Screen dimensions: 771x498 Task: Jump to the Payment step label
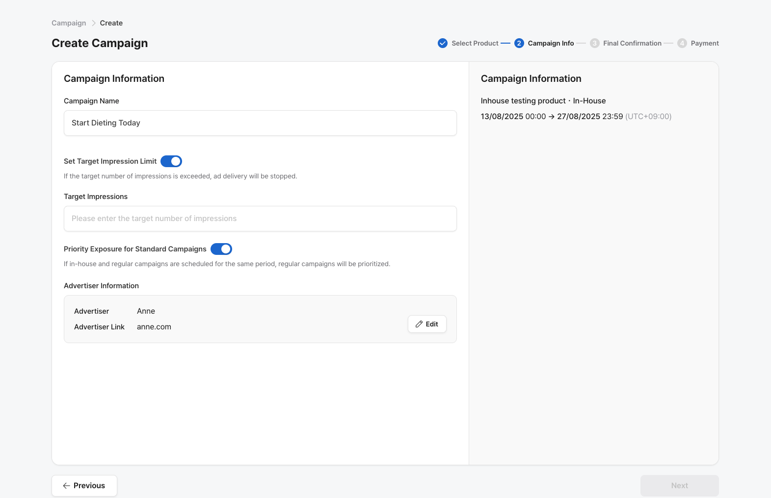coord(705,43)
